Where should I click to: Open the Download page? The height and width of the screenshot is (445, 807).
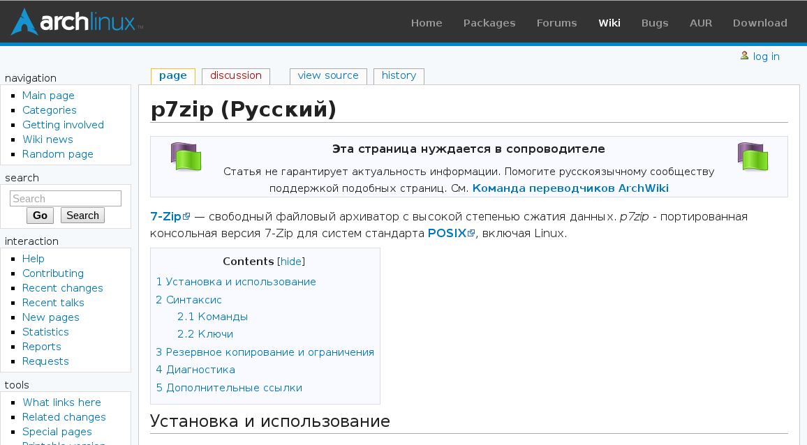[760, 22]
